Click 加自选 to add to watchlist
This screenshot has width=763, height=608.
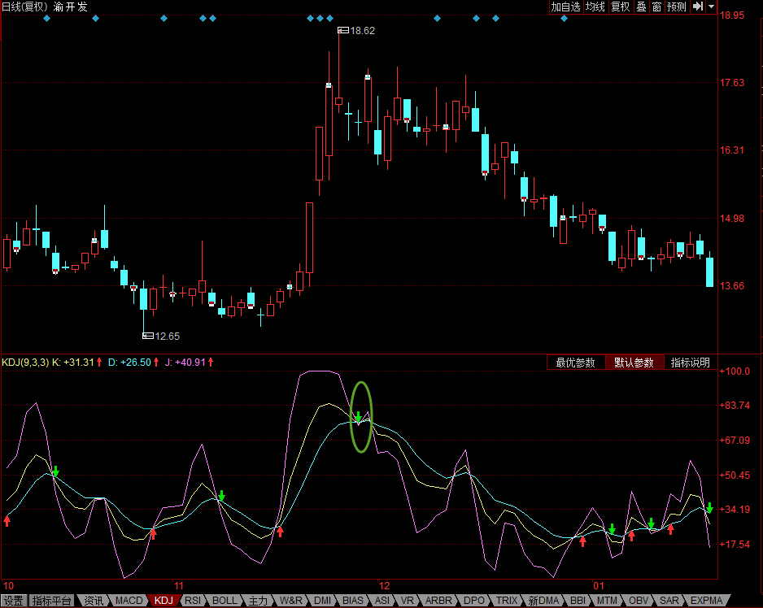tap(566, 7)
